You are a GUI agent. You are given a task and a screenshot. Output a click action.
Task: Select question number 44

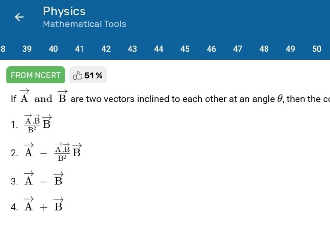point(159,49)
